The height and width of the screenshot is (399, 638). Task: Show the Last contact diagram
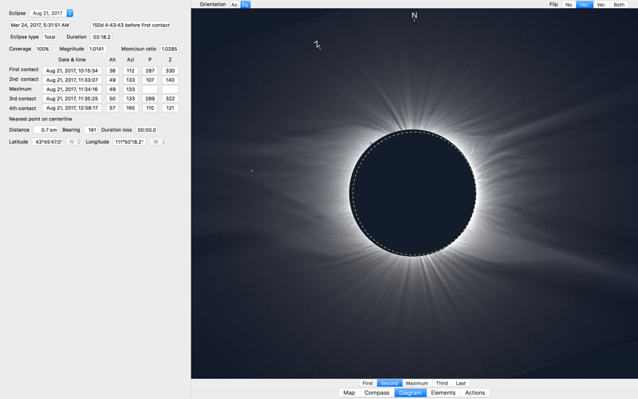pos(461,383)
